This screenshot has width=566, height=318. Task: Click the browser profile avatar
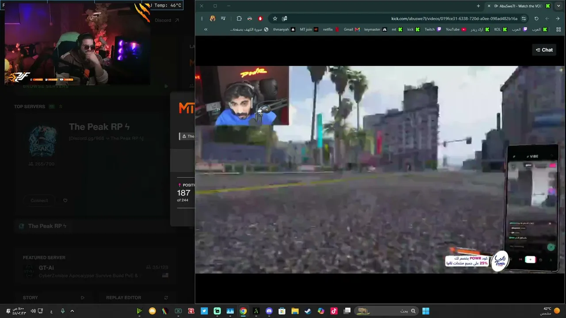pyautogui.click(x=213, y=19)
